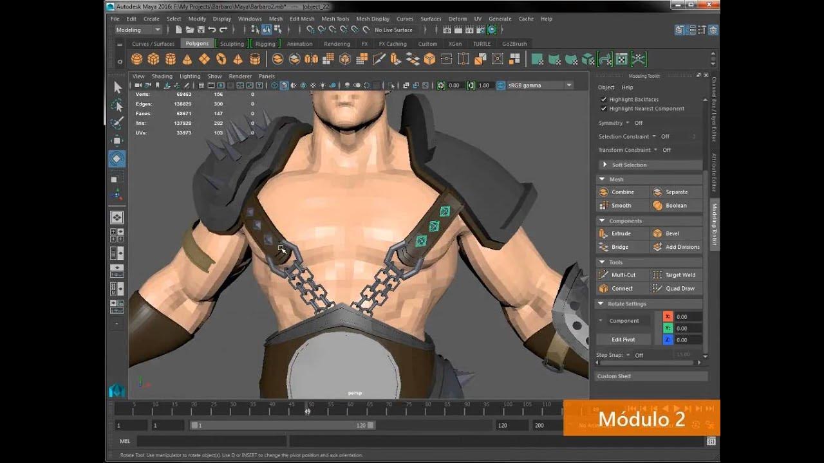Screen dimensions: 824x463
Task: Toggle Highlight Backfaces checkbox
Action: (x=604, y=100)
